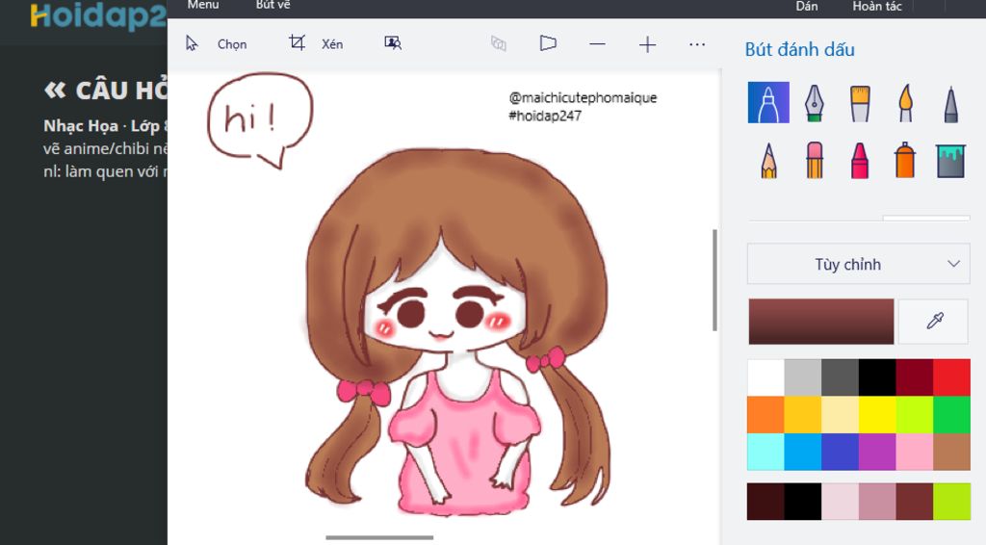Pick the black swatch in top palette row
Image resolution: width=986 pixels, height=545 pixels.
click(876, 377)
